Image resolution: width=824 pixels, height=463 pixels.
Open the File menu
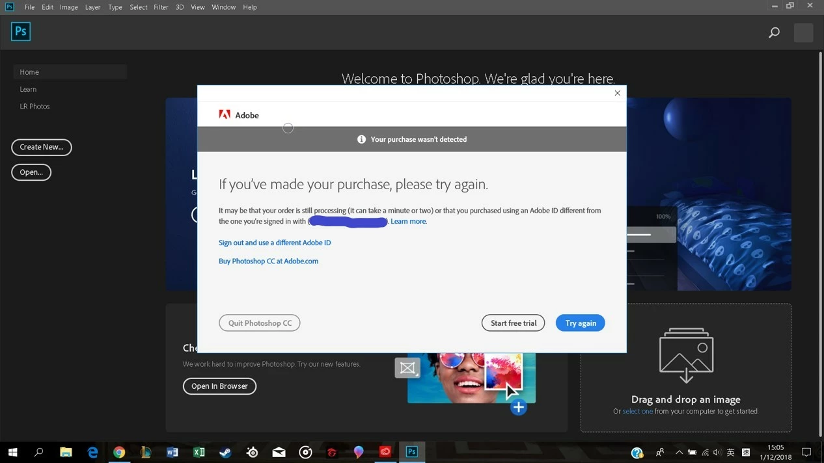tap(29, 7)
